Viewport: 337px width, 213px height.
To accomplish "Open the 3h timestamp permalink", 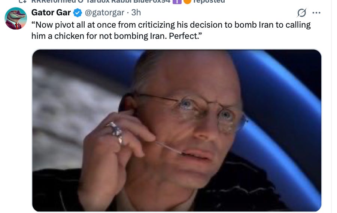I will 136,12.
